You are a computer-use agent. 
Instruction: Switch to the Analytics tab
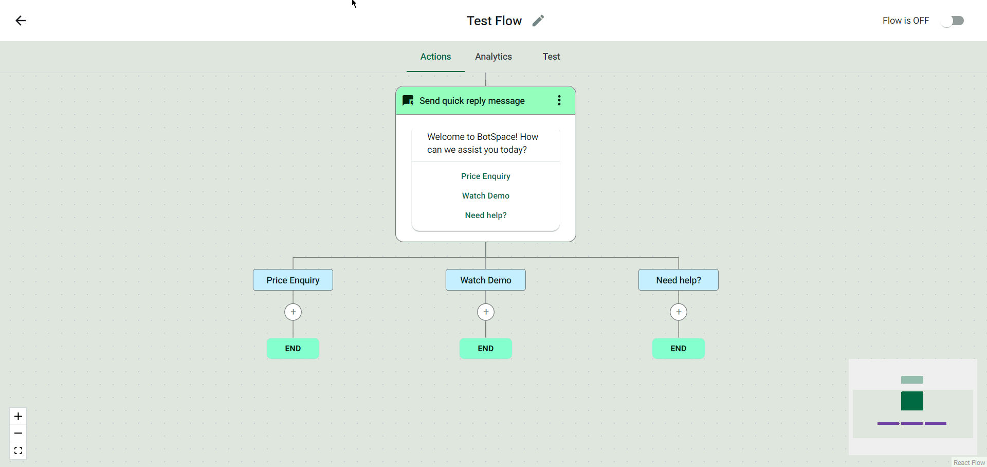(x=493, y=57)
